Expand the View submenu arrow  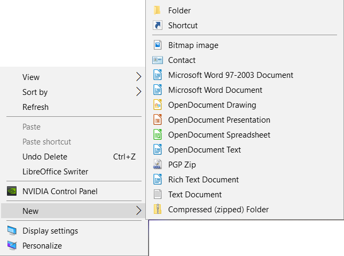[x=138, y=77]
